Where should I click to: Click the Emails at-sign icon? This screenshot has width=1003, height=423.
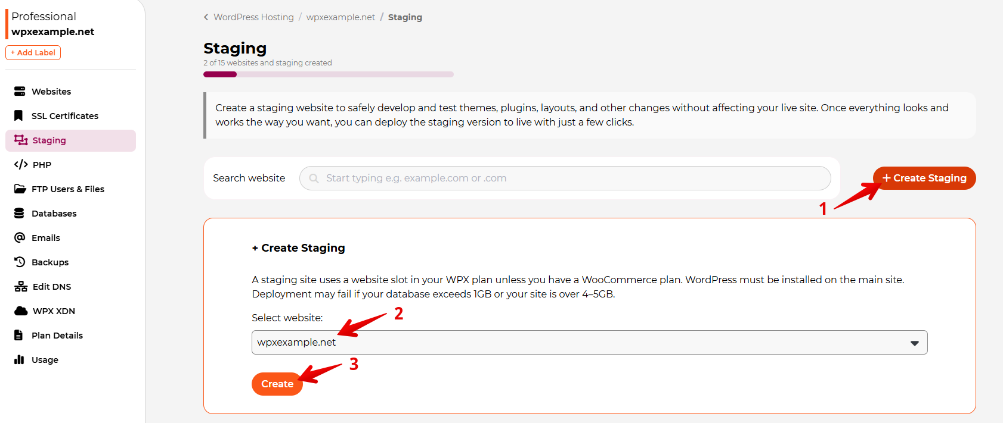(x=20, y=237)
